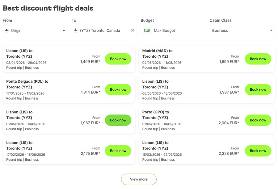Book the Ponta Delgada to Toronto flight
278x189 pixels.
click(118, 89)
